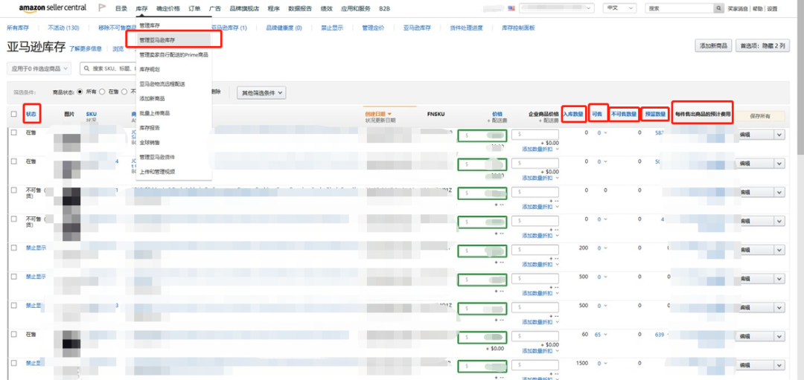The height and width of the screenshot is (380, 804).
Task: Click the 了解更多信息 link
Action: coord(86,48)
